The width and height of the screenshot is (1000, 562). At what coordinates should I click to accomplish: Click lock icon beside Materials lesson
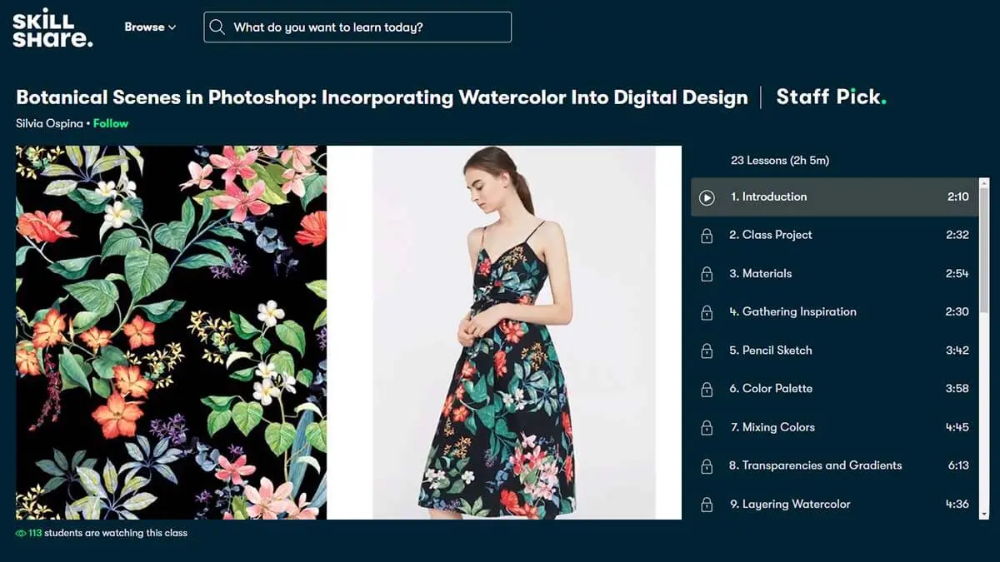point(707,274)
